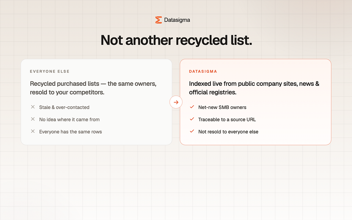The height and width of the screenshot is (220, 352).
Task: Click the orange DATASIGMA card label
Action: click(x=203, y=71)
